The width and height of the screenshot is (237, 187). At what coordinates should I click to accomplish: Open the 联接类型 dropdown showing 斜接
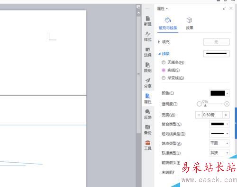tap(219, 153)
